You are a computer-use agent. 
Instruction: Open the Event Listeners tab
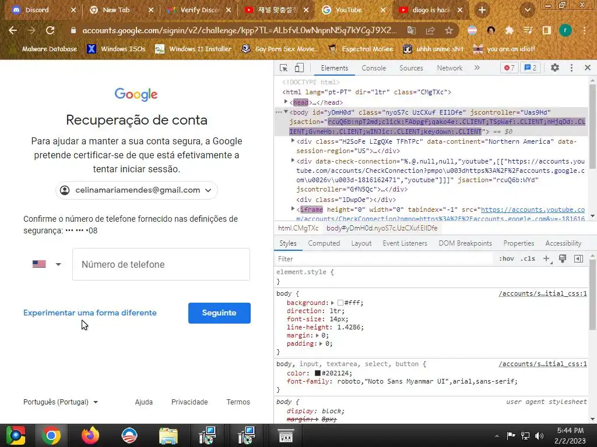point(405,243)
